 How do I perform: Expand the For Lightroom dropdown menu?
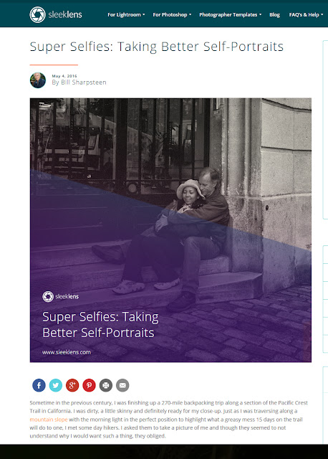click(126, 14)
